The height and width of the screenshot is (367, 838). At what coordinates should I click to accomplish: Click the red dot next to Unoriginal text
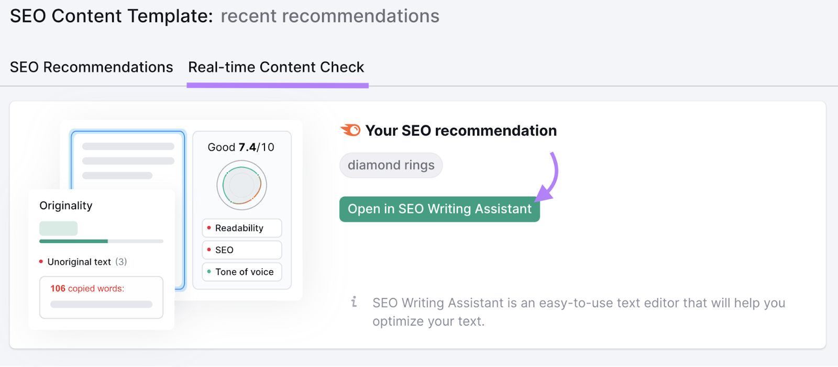[41, 261]
